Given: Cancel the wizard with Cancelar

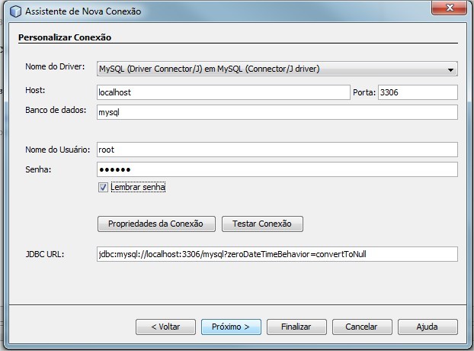Looking at the screenshot, I should [362, 327].
